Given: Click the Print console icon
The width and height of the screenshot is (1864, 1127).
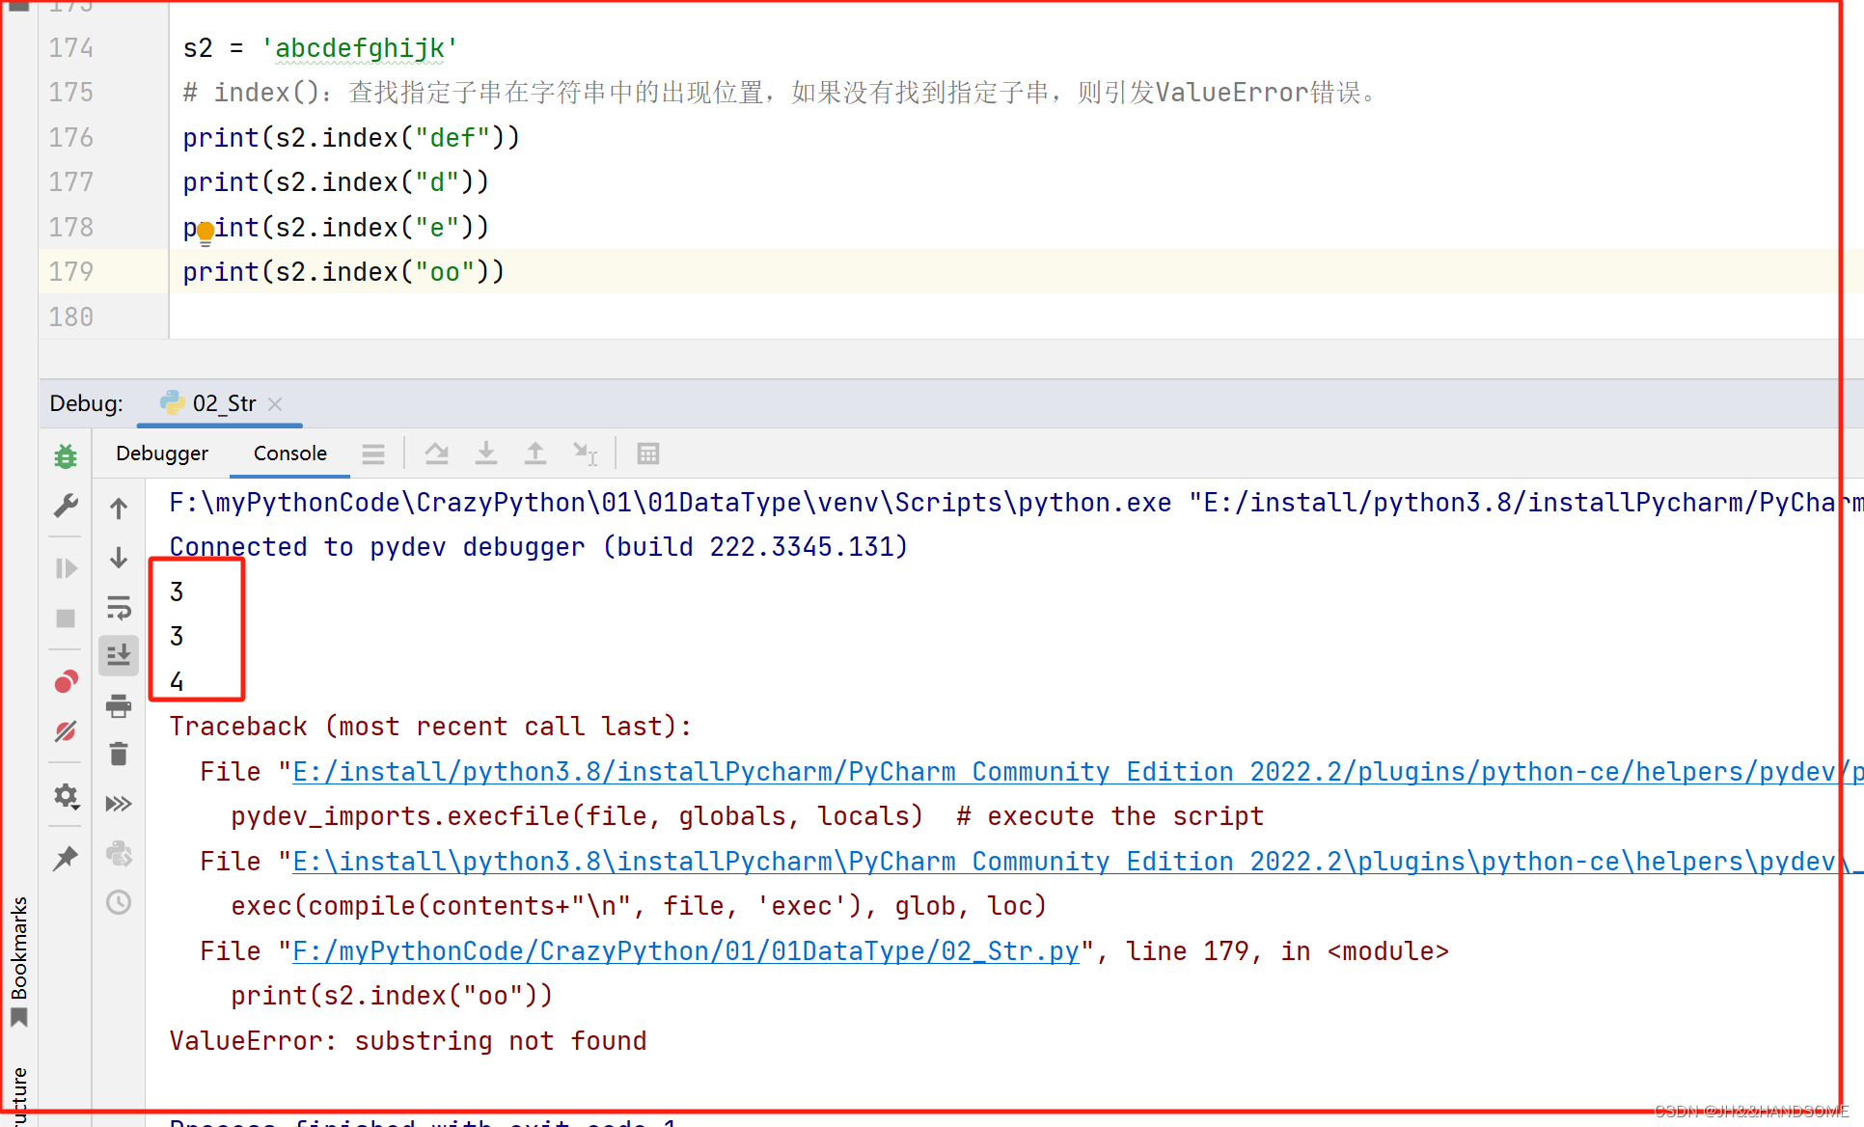Looking at the screenshot, I should coord(119,706).
